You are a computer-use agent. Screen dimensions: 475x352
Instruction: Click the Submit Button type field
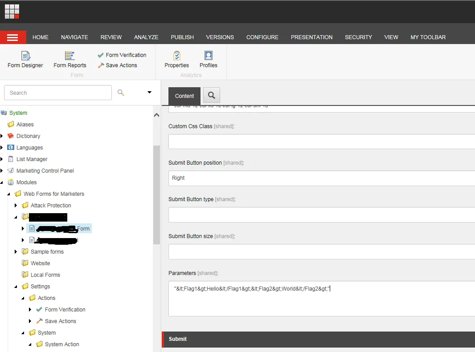[322, 214]
